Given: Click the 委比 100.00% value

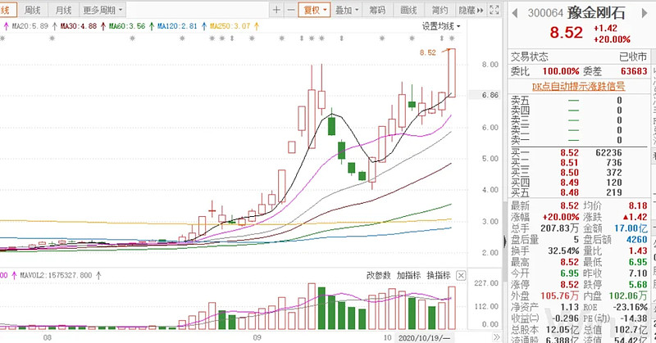Looking at the screenshot, I should [x=561, y=71].
